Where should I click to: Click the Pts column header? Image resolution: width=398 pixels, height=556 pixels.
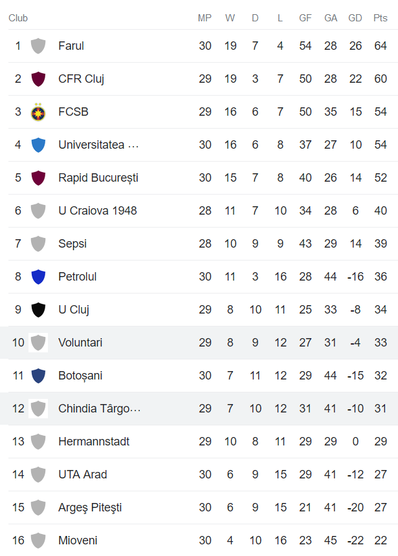381,18
